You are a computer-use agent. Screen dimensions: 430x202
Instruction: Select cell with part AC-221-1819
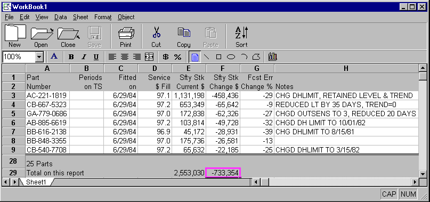tap(47, 95)
